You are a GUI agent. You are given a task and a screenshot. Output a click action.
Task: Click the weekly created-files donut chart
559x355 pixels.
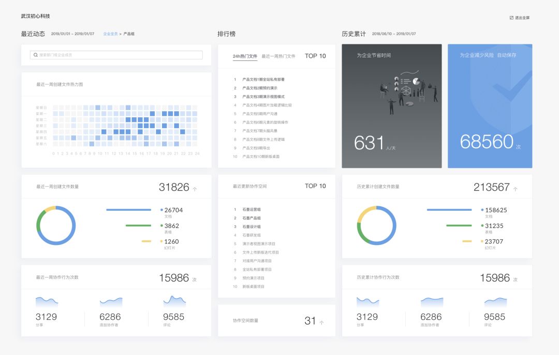pos(56,225)
